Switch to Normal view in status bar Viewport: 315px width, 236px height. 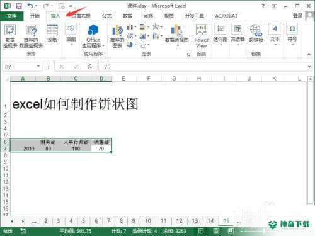(201, 231)
